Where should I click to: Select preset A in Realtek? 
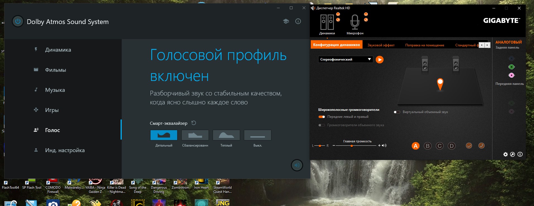click(x=416, y=146)
